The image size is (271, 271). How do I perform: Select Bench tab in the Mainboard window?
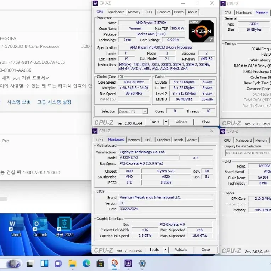click(x=178, y=140)
